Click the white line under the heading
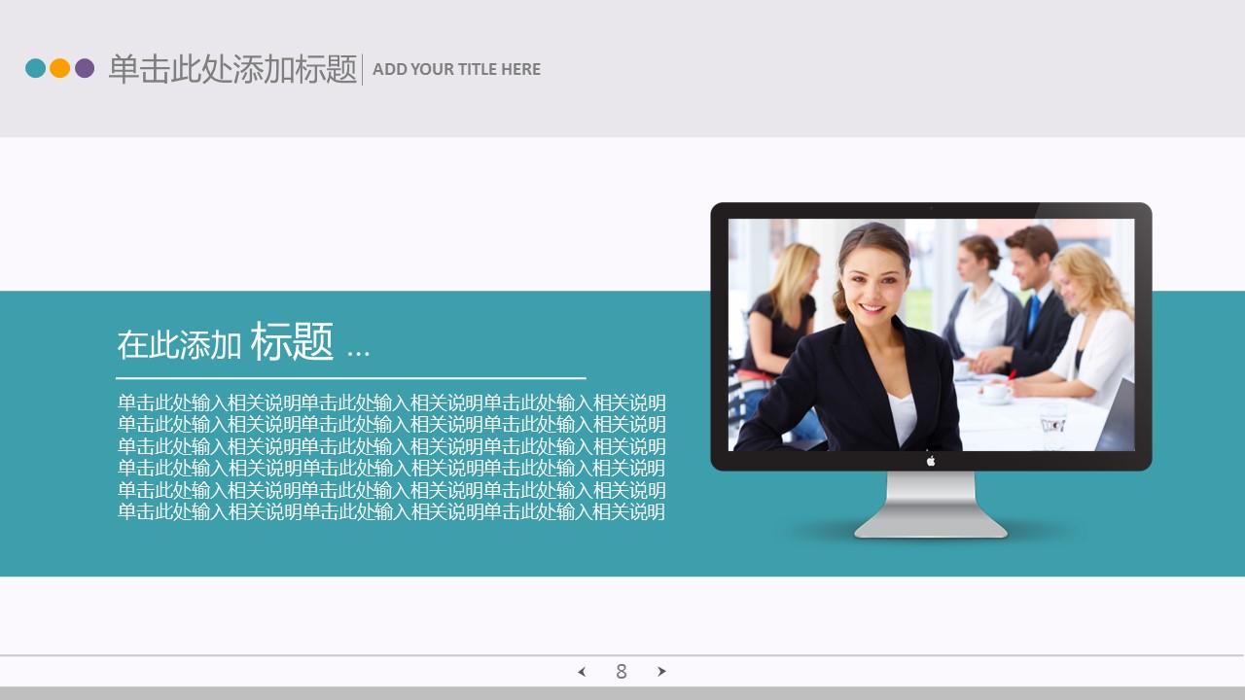The image size is (1245, 700). click(x=350, y=377)
